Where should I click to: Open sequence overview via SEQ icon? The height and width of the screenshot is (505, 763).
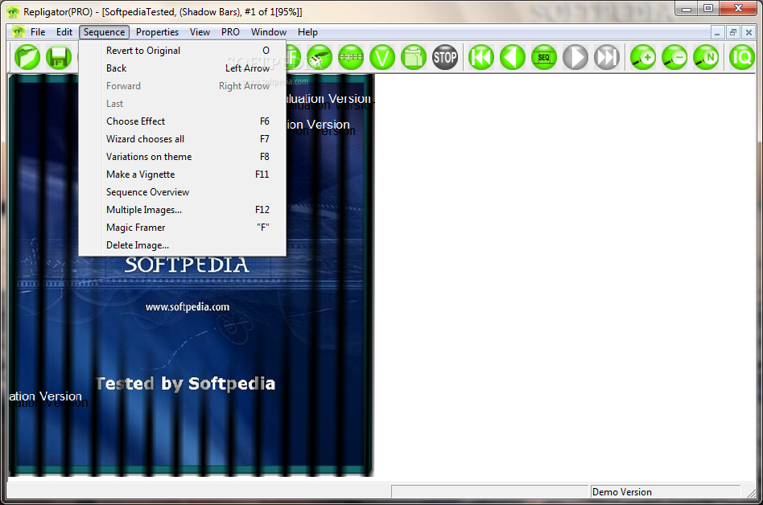(x=544, y=57)
